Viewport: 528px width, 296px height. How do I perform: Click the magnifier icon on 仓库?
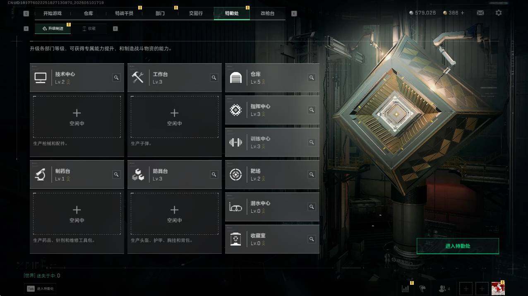pos(312,77)
